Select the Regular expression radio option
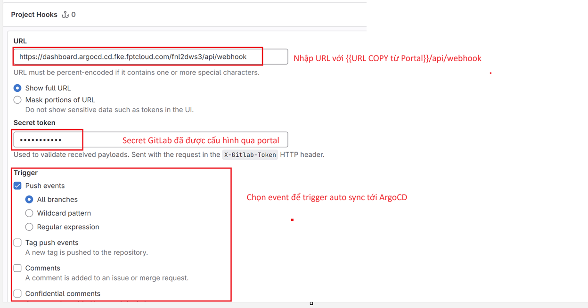The image size is (588, 308). [x=29, y=227]
